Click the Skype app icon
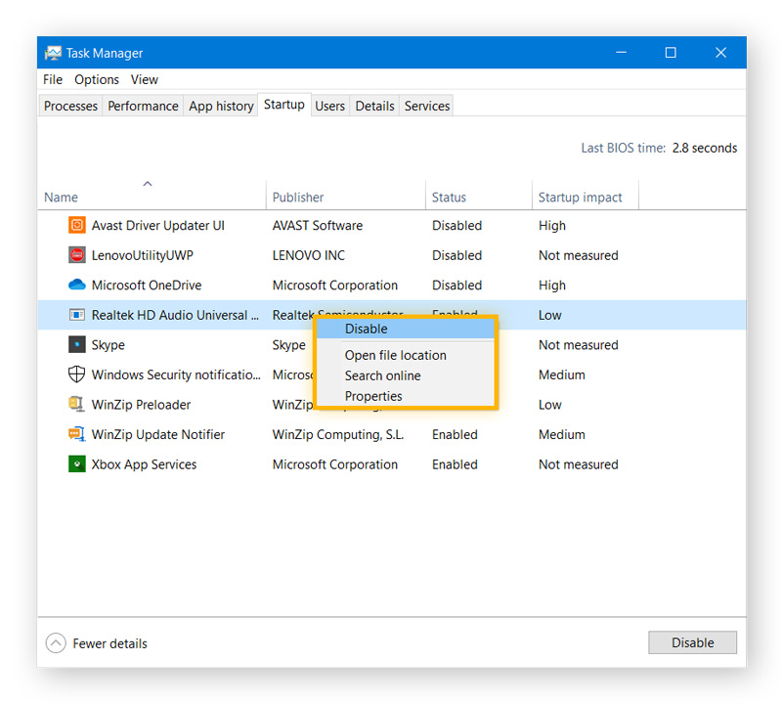This screenshot has width=782, height=704. (77, 345)
